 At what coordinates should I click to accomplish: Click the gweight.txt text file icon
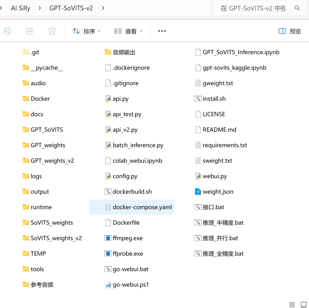pyautogui.click(x=198, y=83)
